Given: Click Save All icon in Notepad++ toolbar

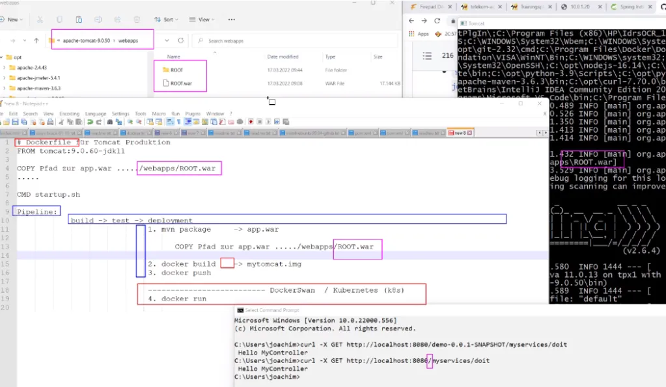Looking at the screenshot, I should pyautogui.click(x=24, y=122).
